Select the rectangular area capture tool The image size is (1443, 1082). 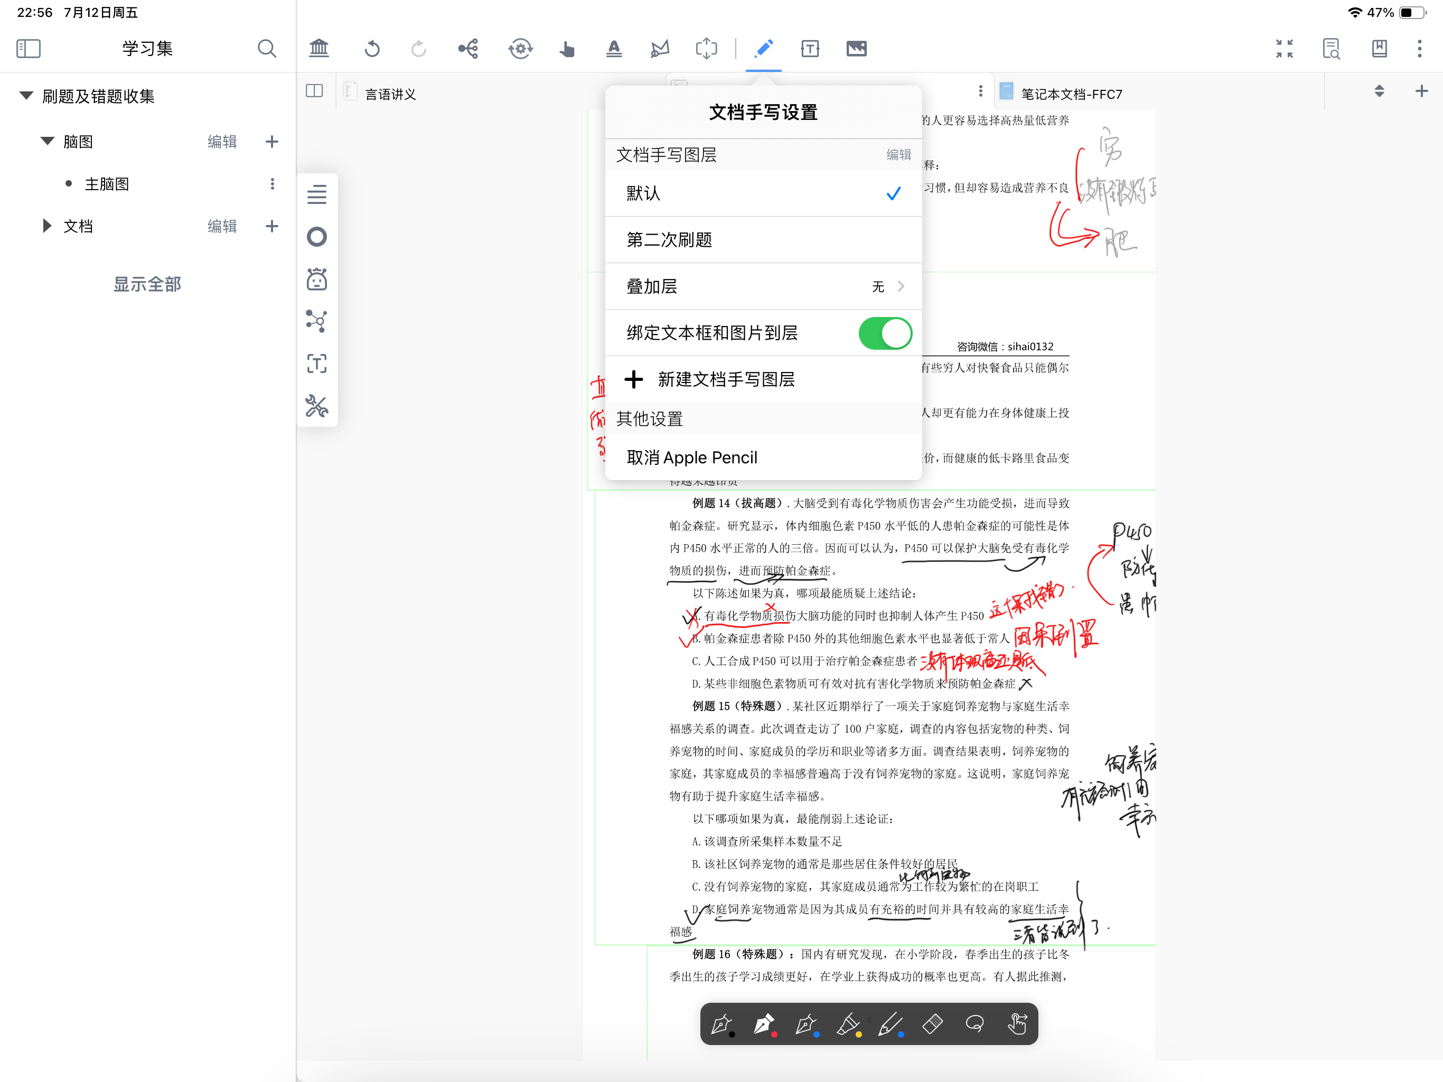(707, 48)
